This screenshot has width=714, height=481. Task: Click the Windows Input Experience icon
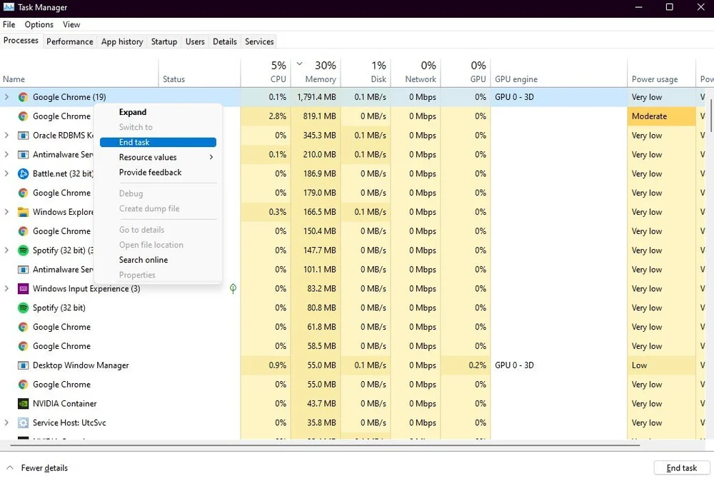pos(24,288)
